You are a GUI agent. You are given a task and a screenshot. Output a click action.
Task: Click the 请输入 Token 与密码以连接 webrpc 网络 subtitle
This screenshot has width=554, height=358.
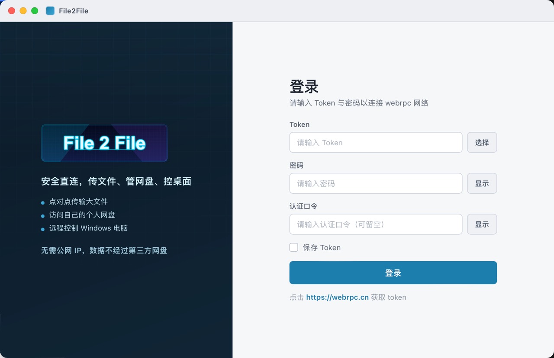359,103
